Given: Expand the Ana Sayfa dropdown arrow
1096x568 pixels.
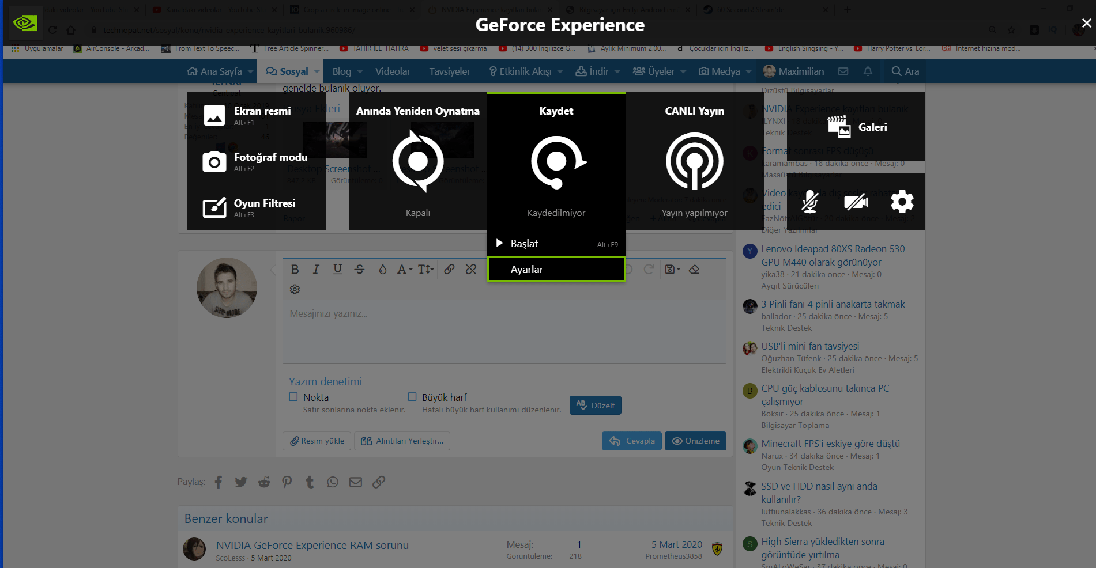Looking at the screenshot, I should pos(251,71).
